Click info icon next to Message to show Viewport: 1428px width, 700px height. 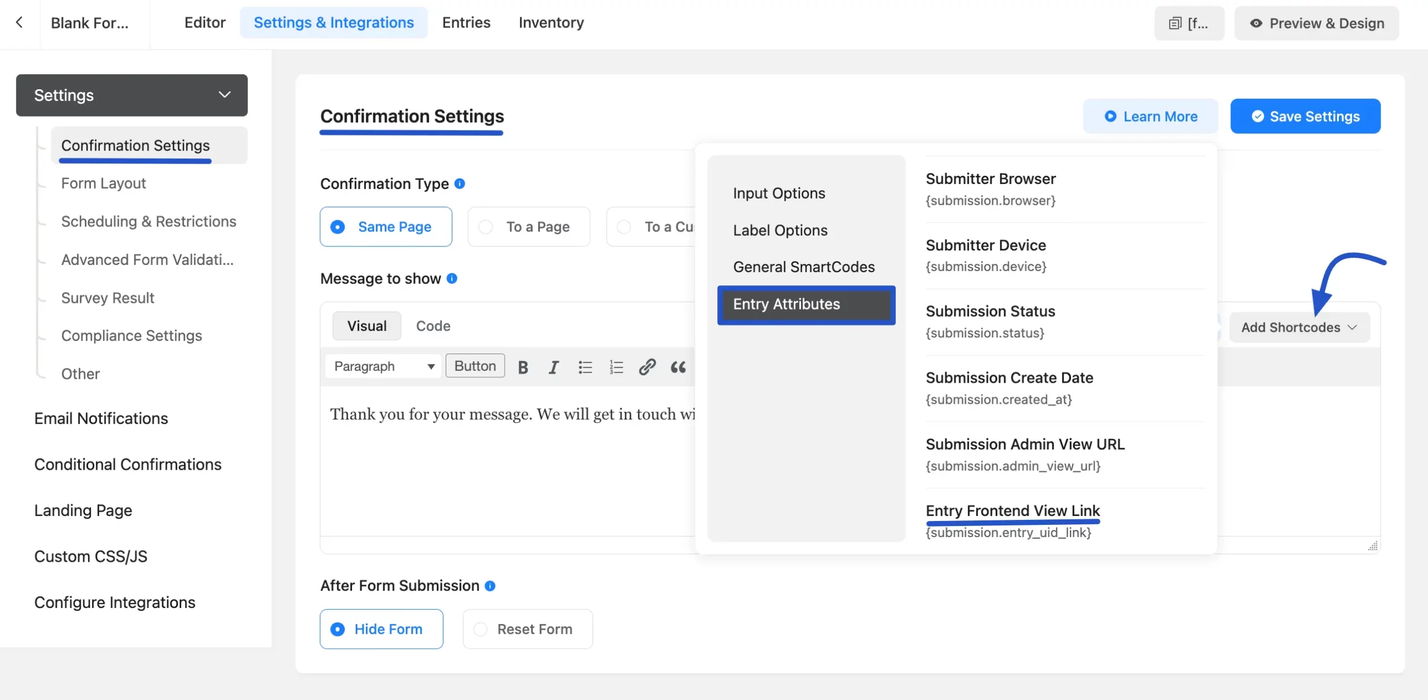(452, 278)
